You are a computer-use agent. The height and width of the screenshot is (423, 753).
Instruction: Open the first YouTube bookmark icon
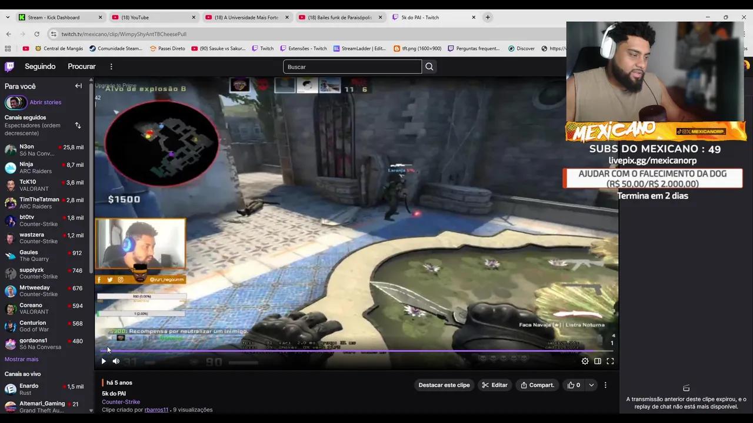point(26,48)
